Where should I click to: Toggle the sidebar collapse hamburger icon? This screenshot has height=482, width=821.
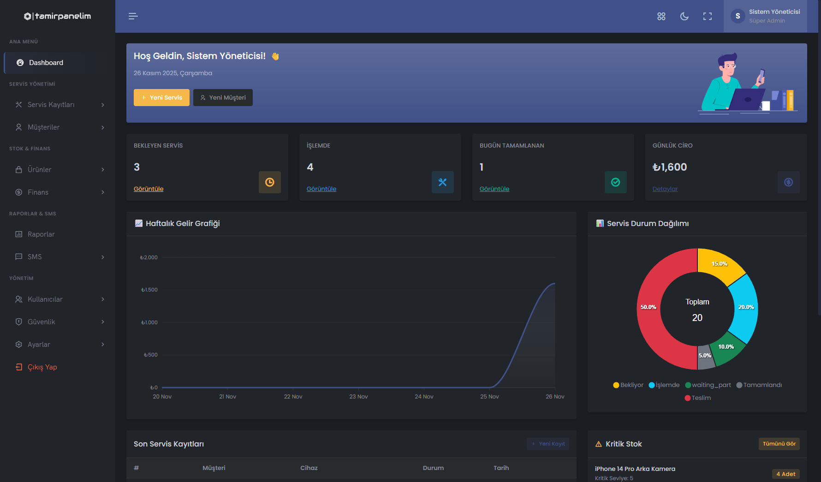click(x=133, y=16)
